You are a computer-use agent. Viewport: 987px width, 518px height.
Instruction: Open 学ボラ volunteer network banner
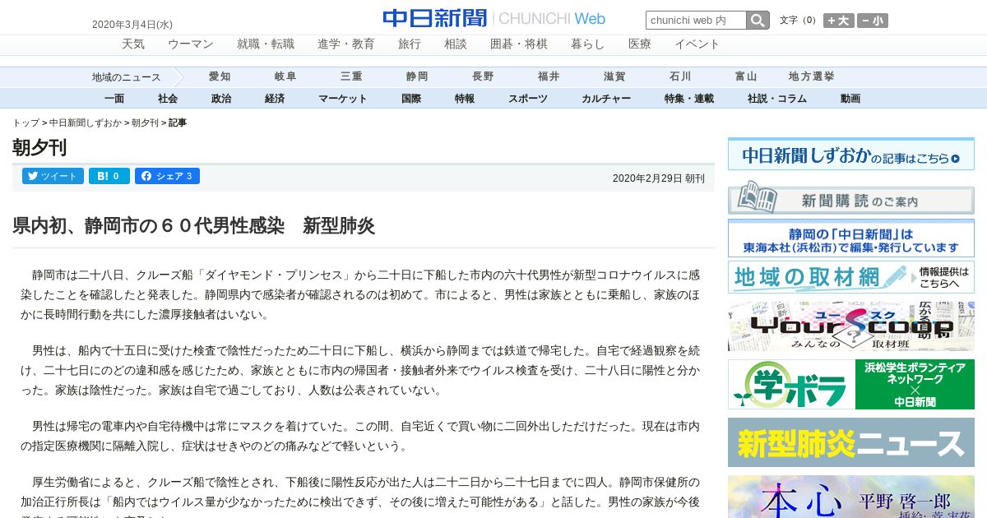(x=851, y=384)
